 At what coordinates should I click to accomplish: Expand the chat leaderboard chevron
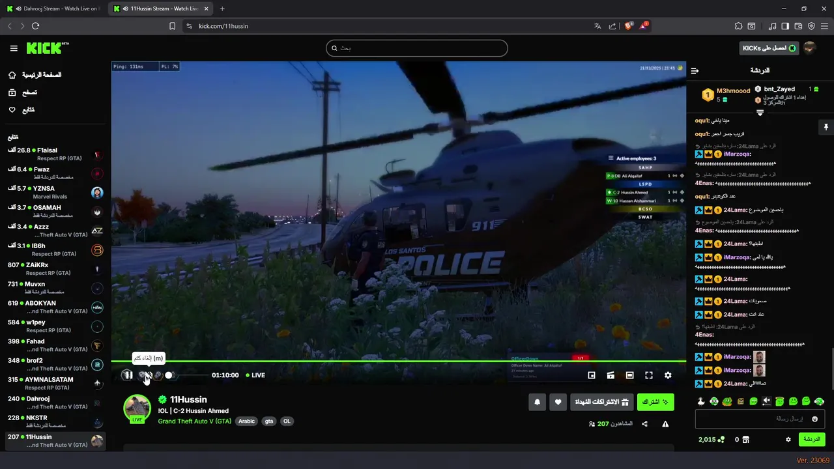point(760,113)
